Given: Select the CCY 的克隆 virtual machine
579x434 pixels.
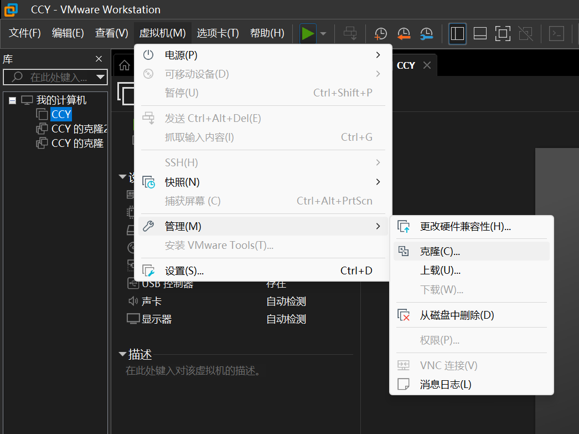Looking at the screenshot, I should (x=77, y=144).
